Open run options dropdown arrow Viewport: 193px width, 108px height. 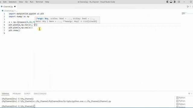pyautogui.click(x=190, y=7)
